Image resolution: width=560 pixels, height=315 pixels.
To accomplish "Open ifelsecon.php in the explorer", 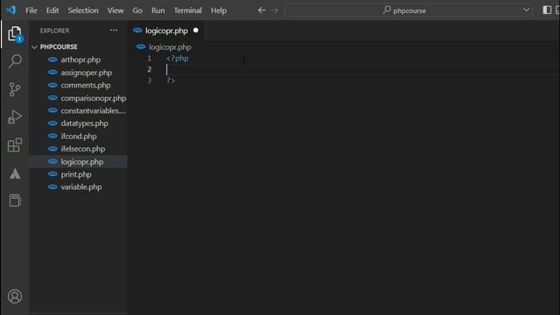I will coord(83,149).
